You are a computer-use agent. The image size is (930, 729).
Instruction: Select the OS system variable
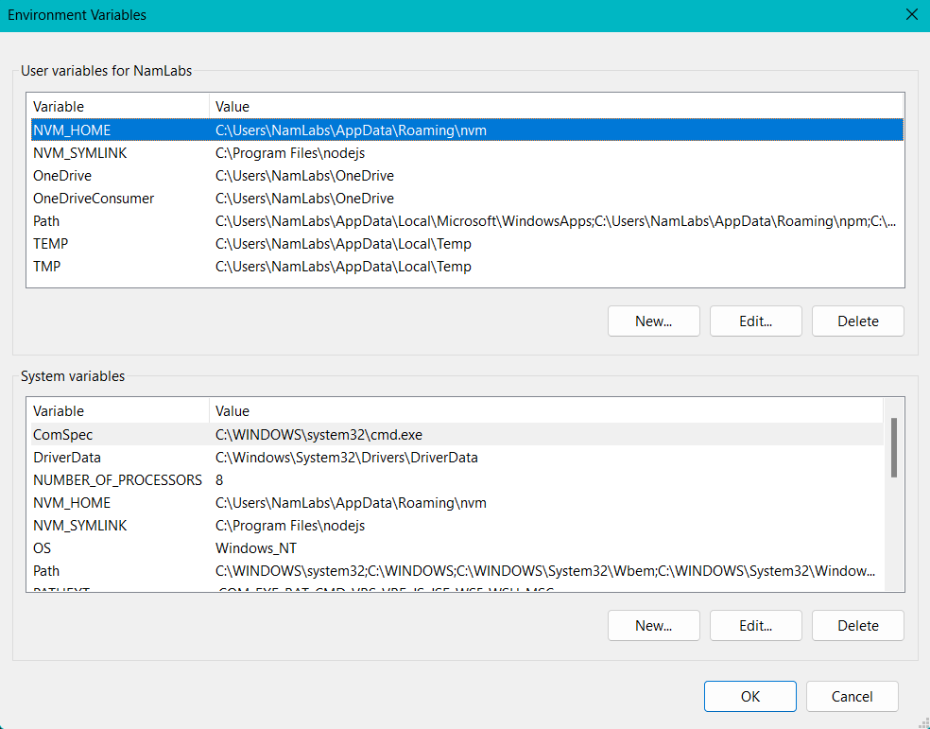tap(456, 548)
